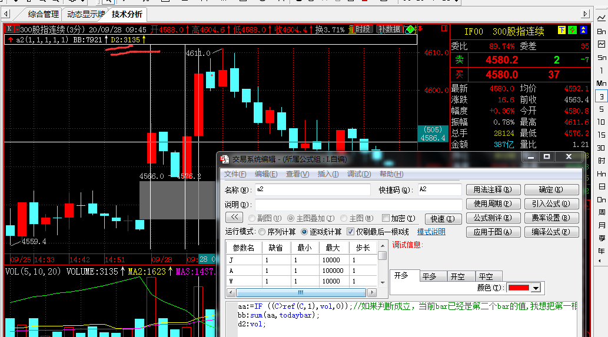Screen dimensions: 608x337
Task: Click parameter table scroll-up arrow
Action: pyautogui.click(x=383, y=246)
